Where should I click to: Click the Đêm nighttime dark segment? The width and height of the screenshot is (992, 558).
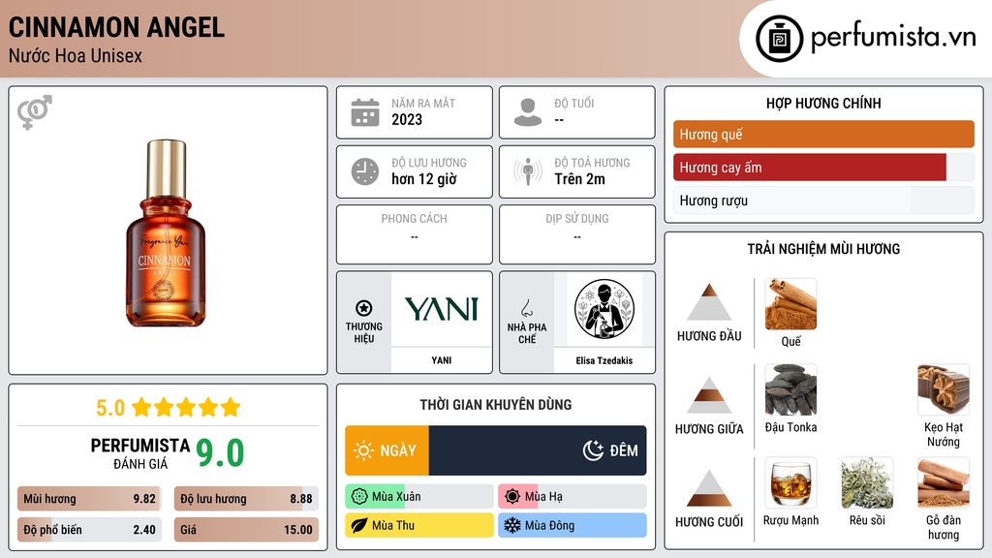pos(538,450)
